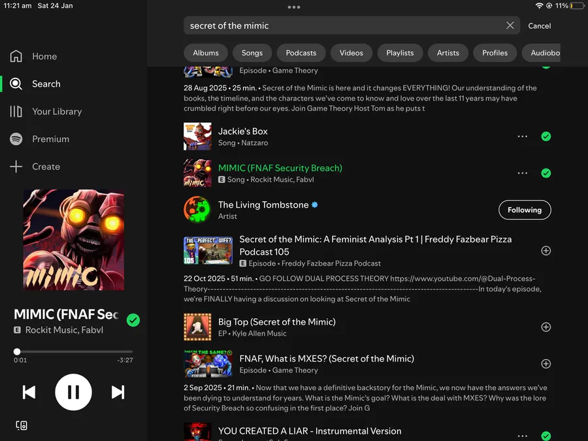This screenshot has width=588, height=441.
Task: Open What is MXES episode thumbnail
Action: (208, 364)
